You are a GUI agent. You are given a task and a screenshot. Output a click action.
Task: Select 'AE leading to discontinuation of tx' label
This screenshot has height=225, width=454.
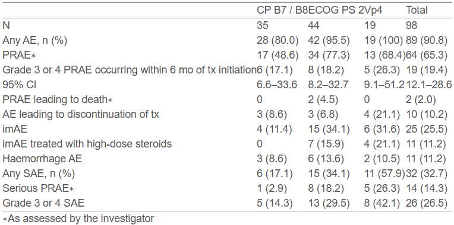(81, 114)
